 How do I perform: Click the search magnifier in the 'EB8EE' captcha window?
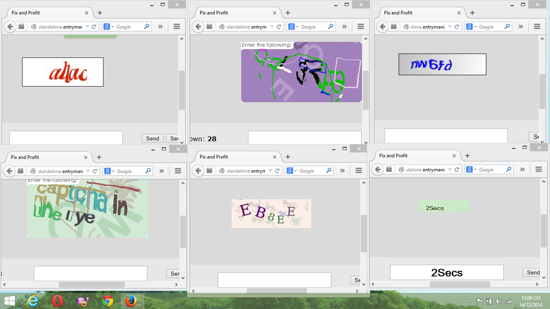click(329, 170)
